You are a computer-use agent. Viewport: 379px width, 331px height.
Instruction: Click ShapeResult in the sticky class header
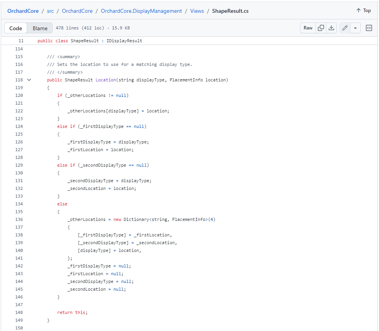click(x=85, y=41)
